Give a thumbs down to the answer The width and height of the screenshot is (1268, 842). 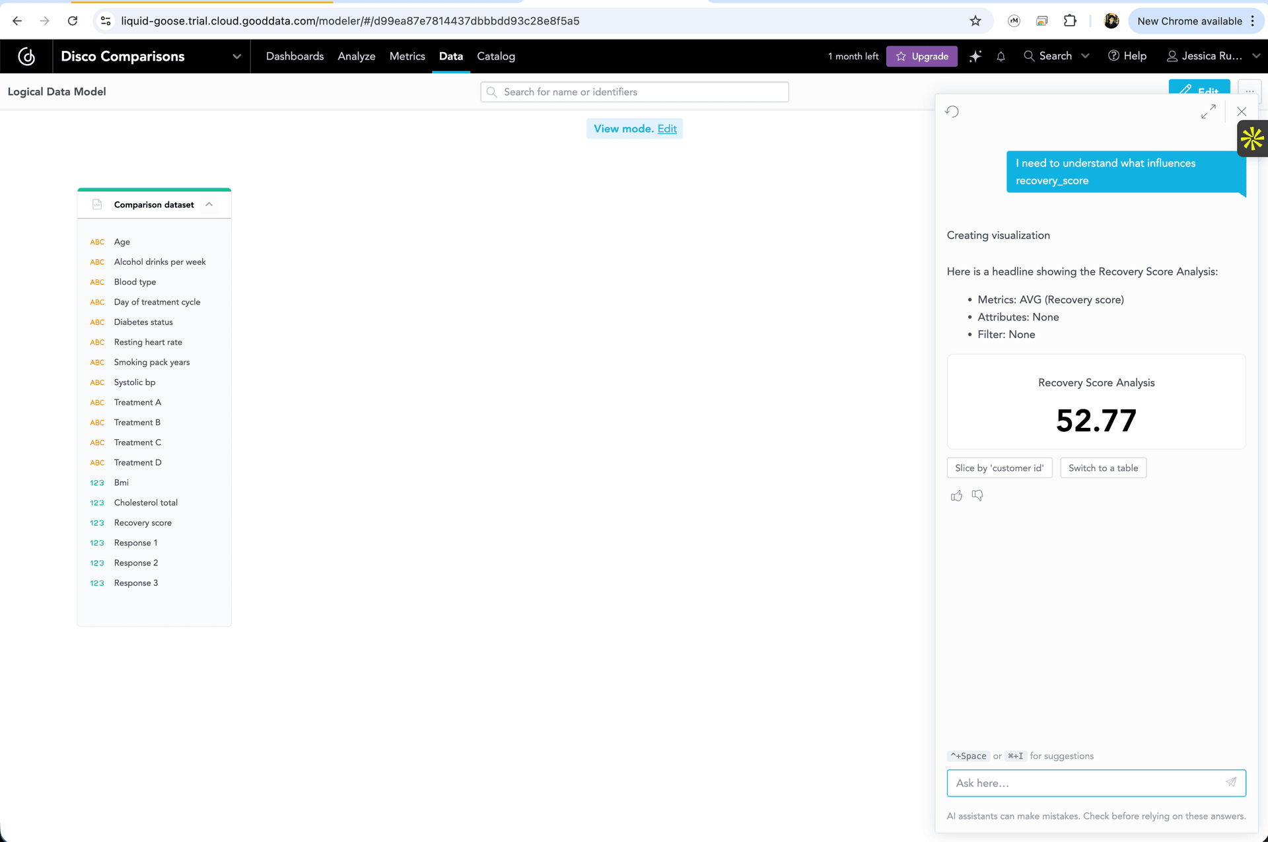(x=977, y=495)
